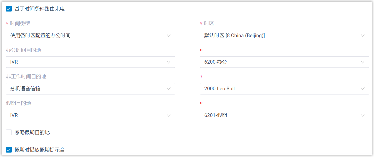Expand the chevron arrow beside 分机语音信箱
374x157 pixels.
coord(169,89)
